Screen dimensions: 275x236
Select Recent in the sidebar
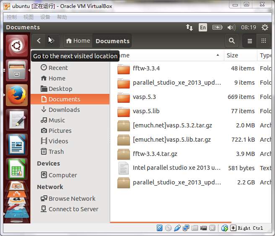point(70,67)
